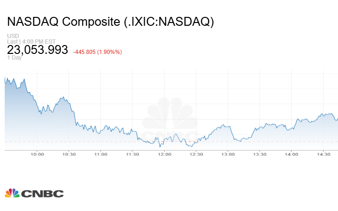Viewport: 338px width, 211px height.
Task: Select the 1 Day range label
Action: (14, 58)
